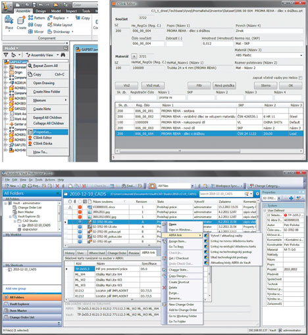This screenshot has width=308, height=335.
Task: Select the row 'PROMA REHA - sestava'
Action: click(x=209, y=111)
